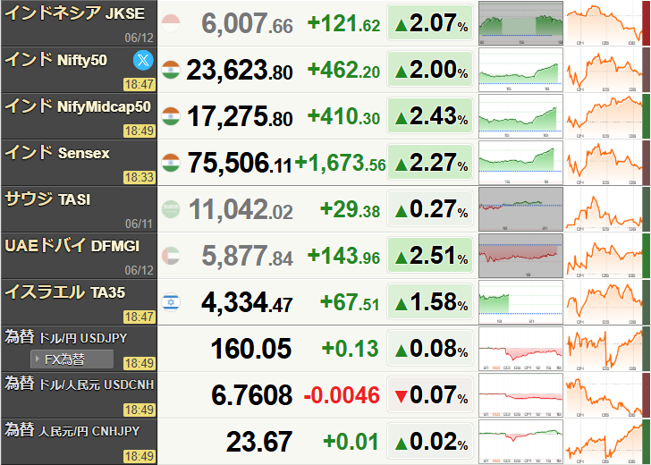Open JKSE orange long-term trend chart
Screen dimensions: 651x465
pyautogui.click(x=604, y=23)
